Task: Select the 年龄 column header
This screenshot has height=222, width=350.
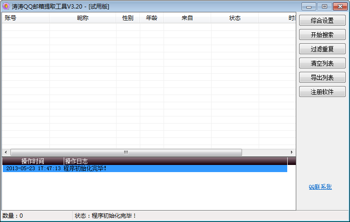Action: (x=152, y=18)
